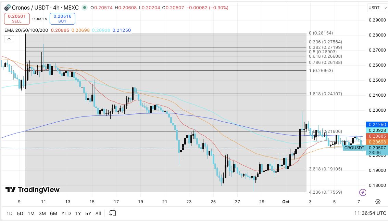Select the 1D time range

click(9, 213)
